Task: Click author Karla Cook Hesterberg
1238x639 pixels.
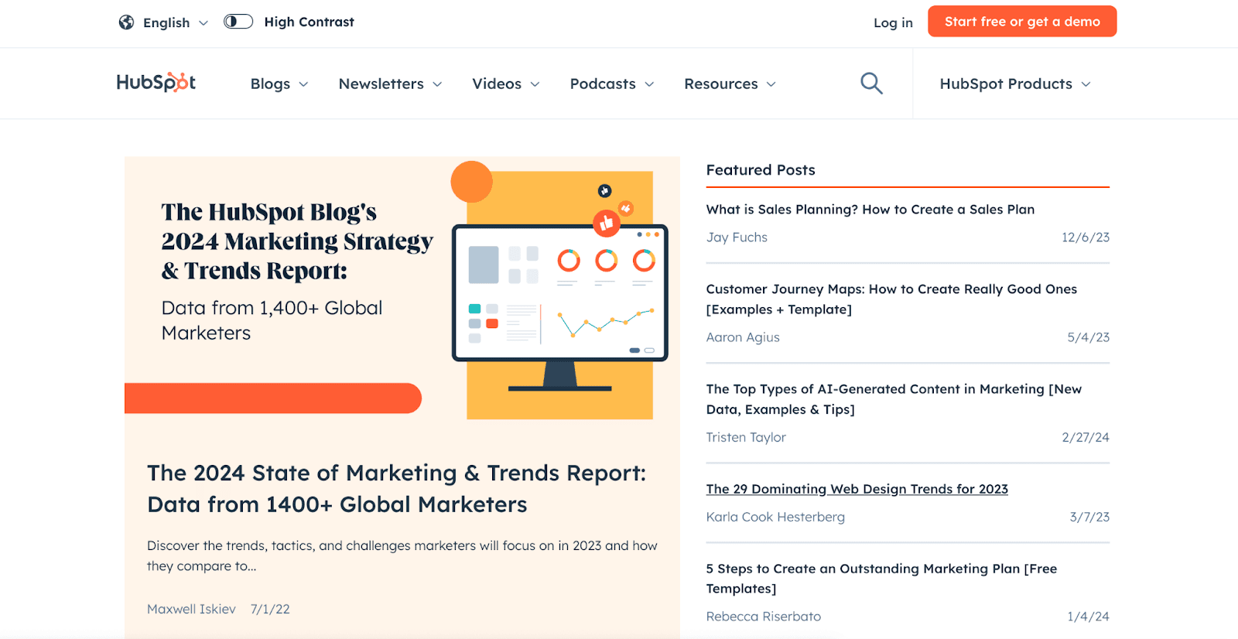Action: 775,517
